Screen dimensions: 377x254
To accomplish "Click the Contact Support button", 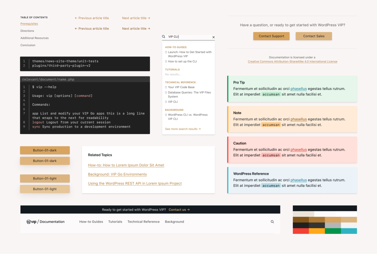I will point(271,36).
